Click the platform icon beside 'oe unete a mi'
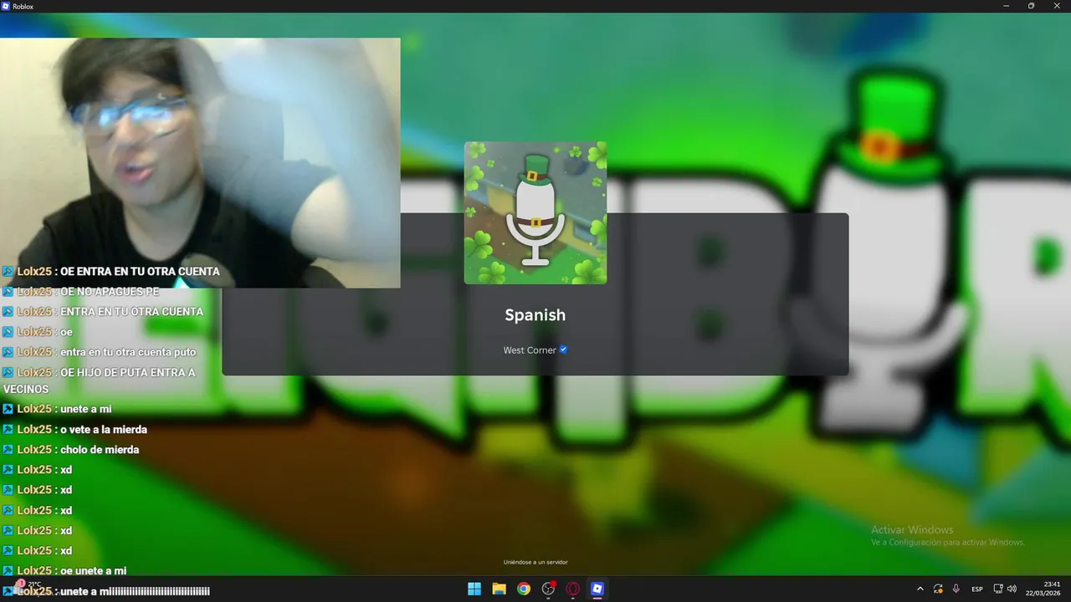This screenshot has height=602, width=1071. pos(8,571)
